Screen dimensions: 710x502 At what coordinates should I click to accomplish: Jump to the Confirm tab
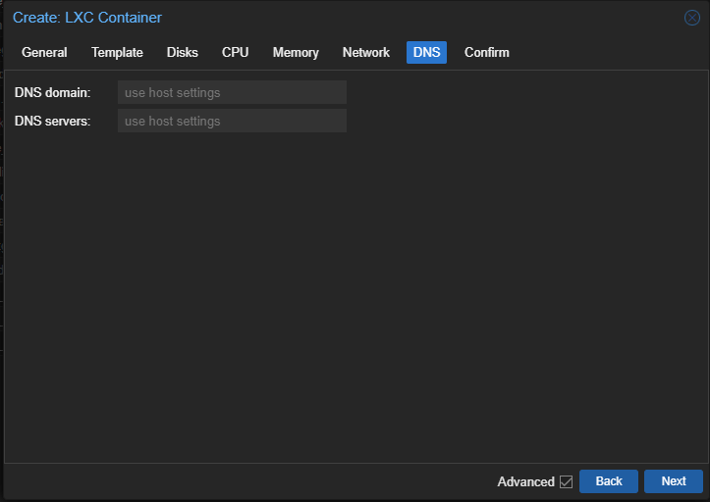pyautogui.click(x=487, y=53)
